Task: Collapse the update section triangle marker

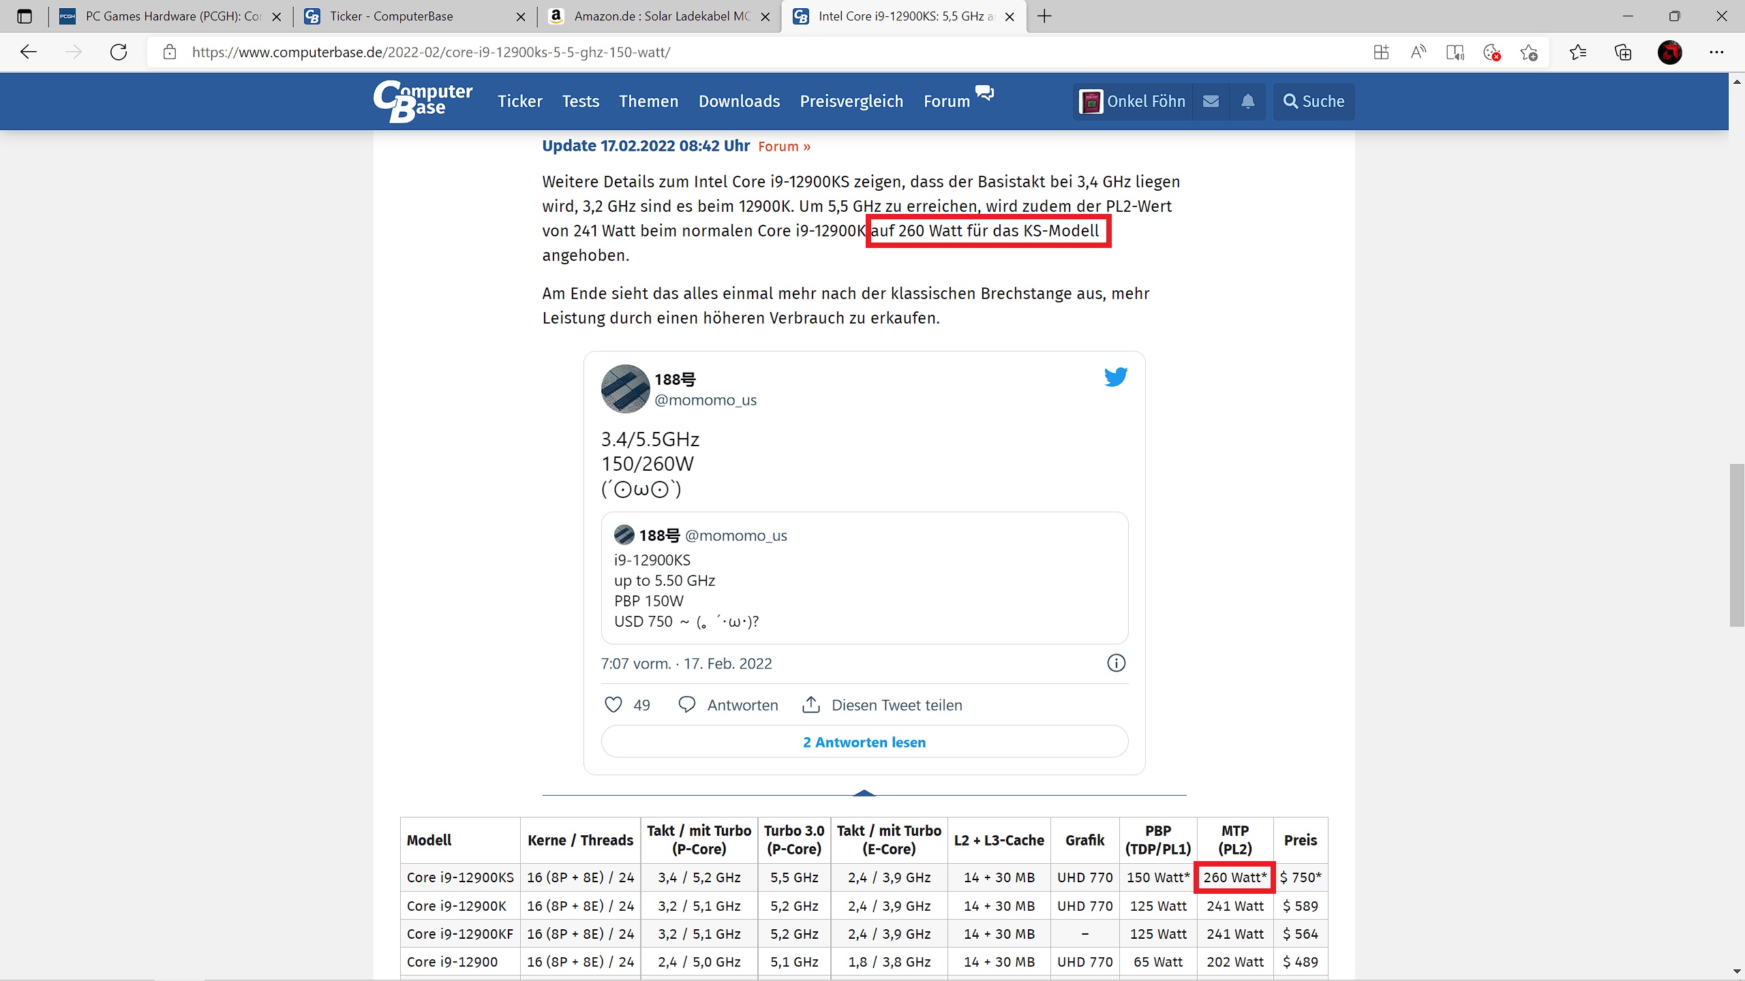Action: pyautogui.click(x=864, y=793)
